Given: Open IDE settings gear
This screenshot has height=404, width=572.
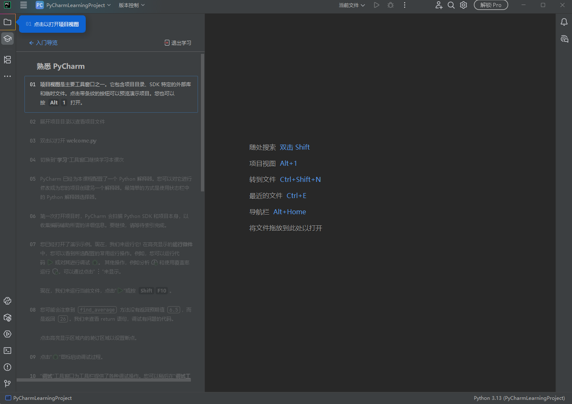Looking at the screenshot, I should pos(463,5).
